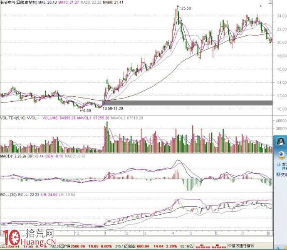Click the 25.50 high price annotation
Screen dimensions: 287x250
click(186, 8)
